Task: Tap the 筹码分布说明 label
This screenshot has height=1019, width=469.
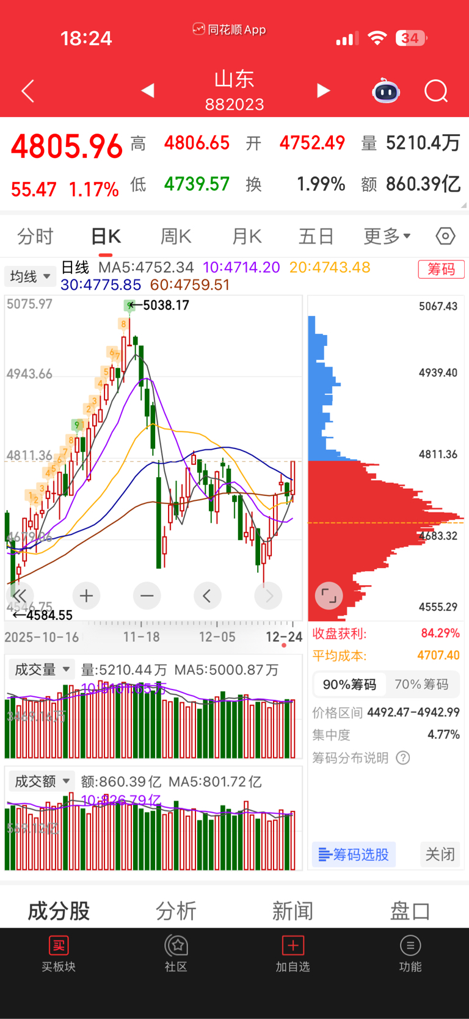Action: [351, 758]
